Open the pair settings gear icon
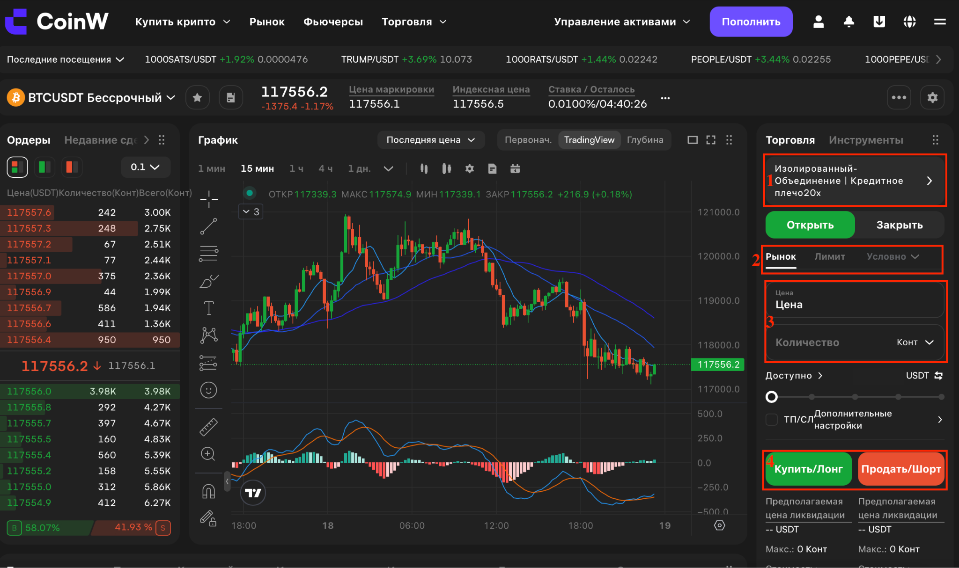This screenshot has width=959, height=568. point(932,97)
